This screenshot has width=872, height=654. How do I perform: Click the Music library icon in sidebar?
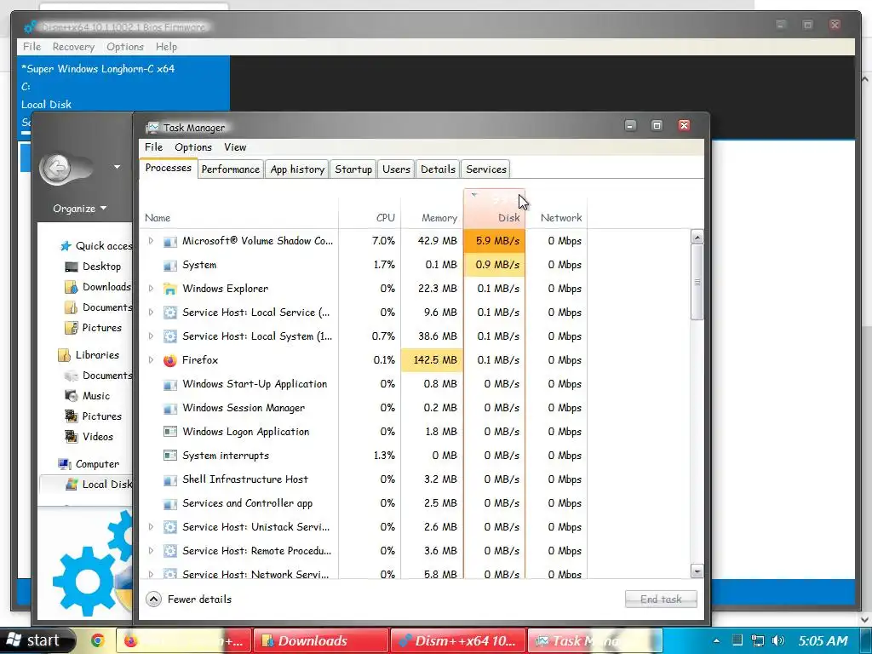click(x=72, y=396)
